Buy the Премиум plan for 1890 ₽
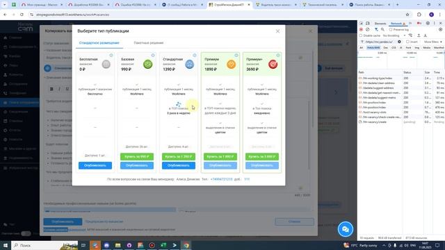Screen dimensions: 445x250 (220, 156)
